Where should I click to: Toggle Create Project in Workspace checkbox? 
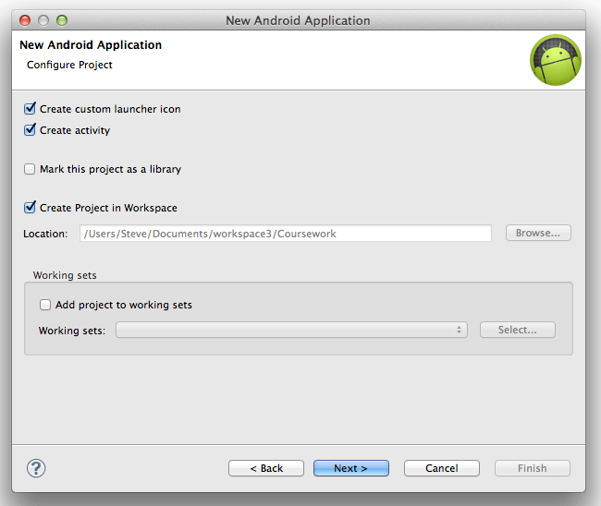[x=30, y=208]
